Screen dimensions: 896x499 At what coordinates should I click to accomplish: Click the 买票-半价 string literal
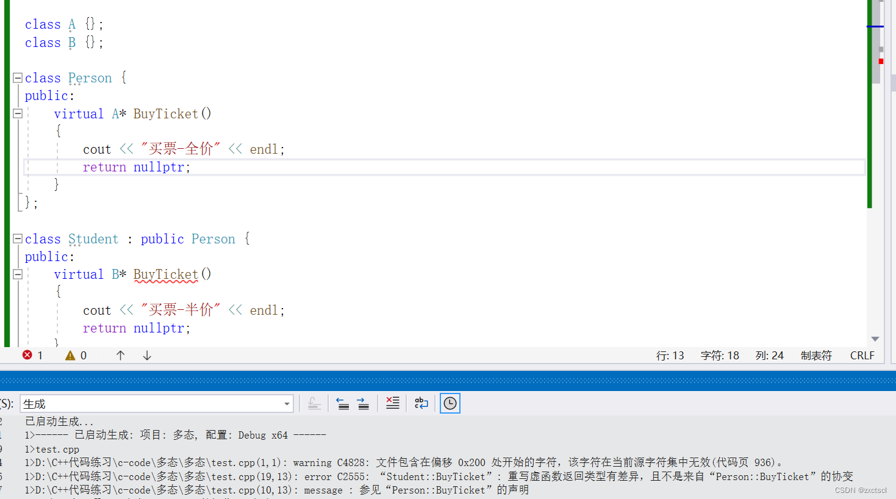(181, 310)
